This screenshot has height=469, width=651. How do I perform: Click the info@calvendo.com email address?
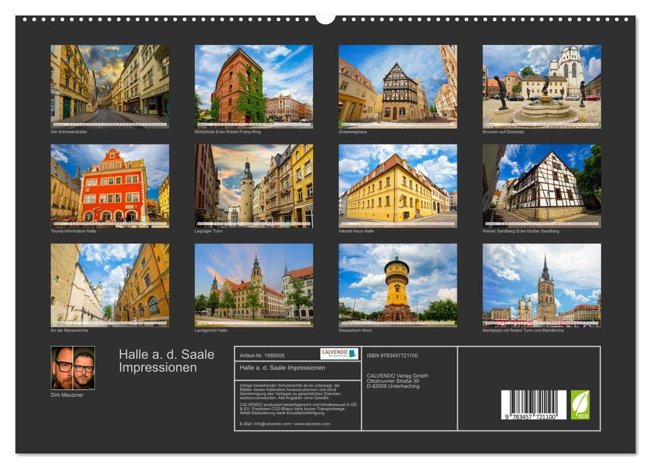click(268, 423)
